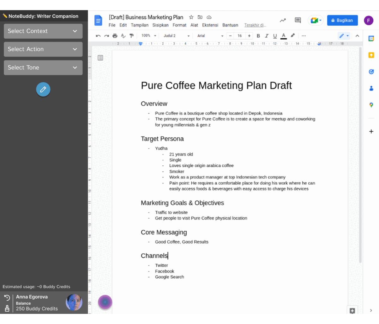Open Google Maps side panel icon
Screen dimensions: 379x324
tap(371, 105)
